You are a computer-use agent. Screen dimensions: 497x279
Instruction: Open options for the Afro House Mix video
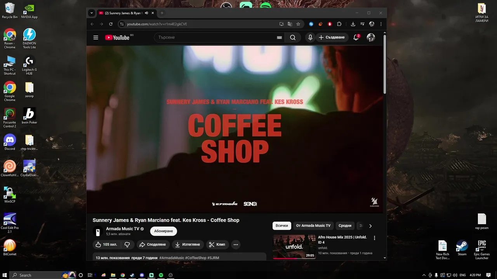[x=374, y=238]
